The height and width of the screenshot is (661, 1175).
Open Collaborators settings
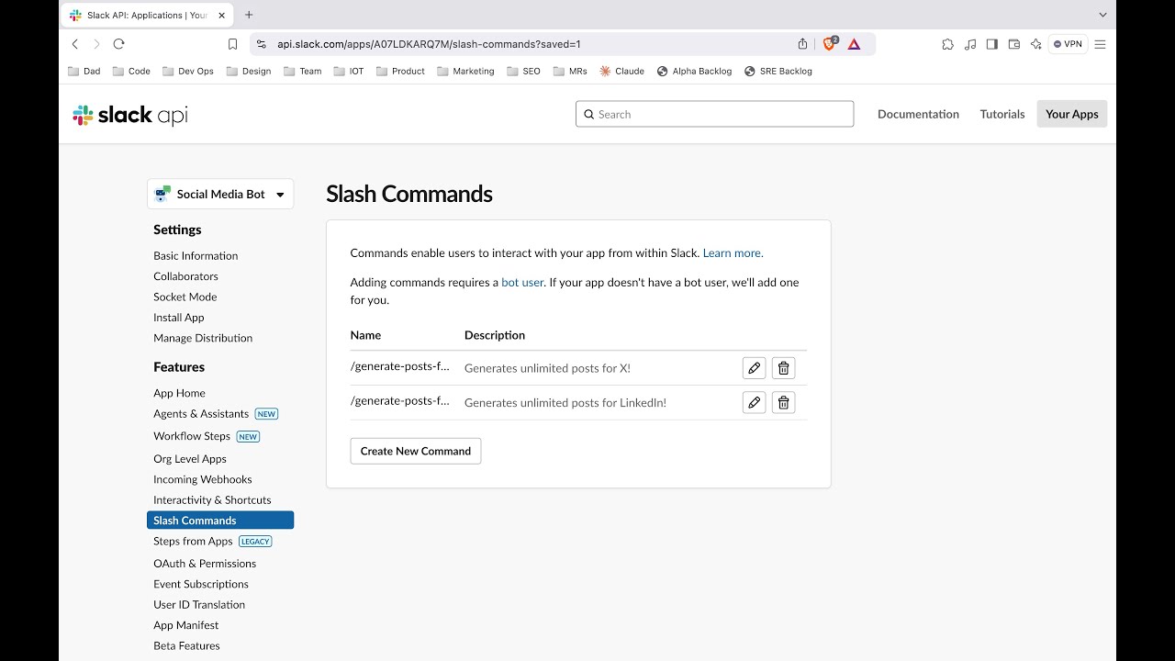point(185,275)
